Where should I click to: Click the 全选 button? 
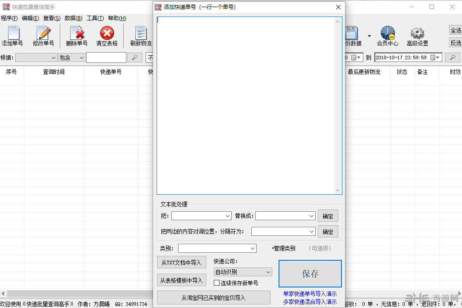coord(455,30)
